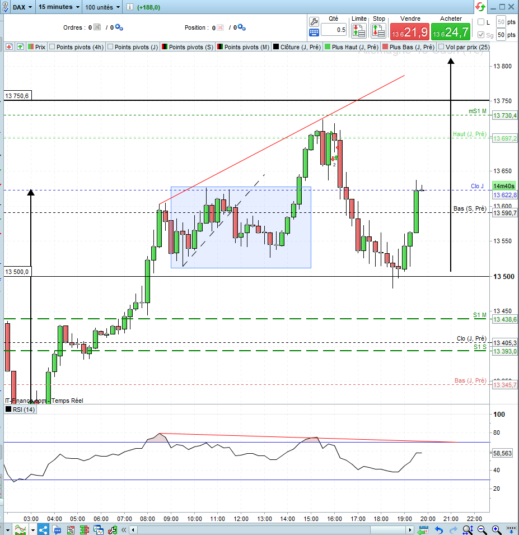
Task: Open the DAX instrument dropdown
Action: (22, 7)
